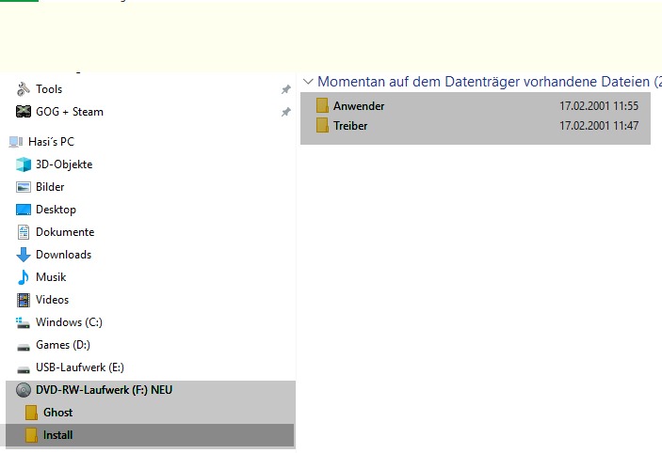
Task: Click the GOG + Steam gamepad icon
Action: pos(24,111)
